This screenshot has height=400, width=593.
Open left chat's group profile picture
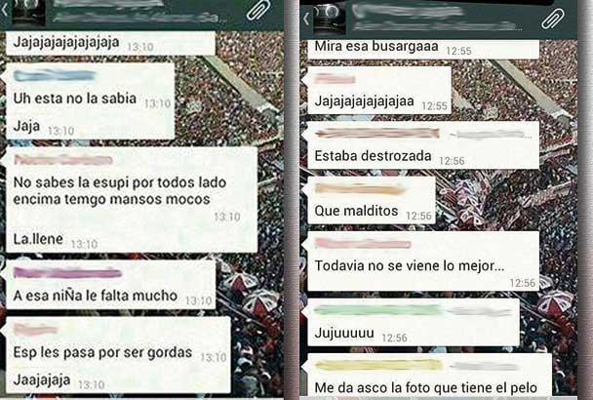point(28,12)
